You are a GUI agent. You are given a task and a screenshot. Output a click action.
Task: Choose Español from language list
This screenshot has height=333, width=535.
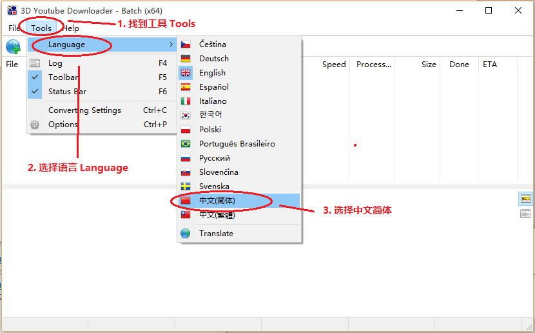pos(213,87)
